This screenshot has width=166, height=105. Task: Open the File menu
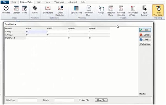tap(5, 2)
